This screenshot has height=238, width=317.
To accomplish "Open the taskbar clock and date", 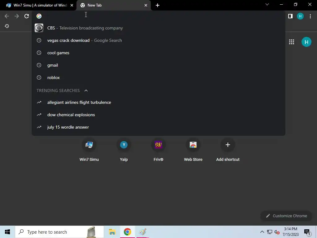I will click(x=290, y=232).
